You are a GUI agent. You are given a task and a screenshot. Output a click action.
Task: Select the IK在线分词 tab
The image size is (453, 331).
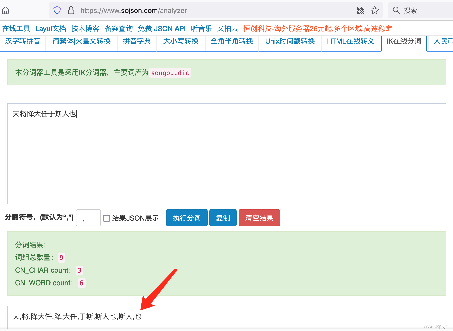tap(404, 41)
